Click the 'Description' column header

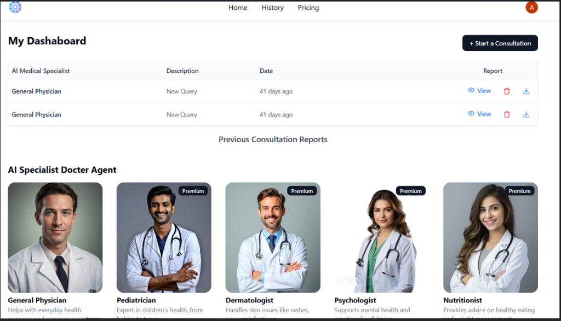point(182,71)
